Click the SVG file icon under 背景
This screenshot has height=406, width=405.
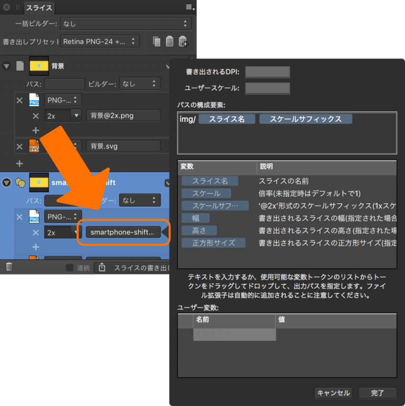pyautogui.click(x=34, y=146)
